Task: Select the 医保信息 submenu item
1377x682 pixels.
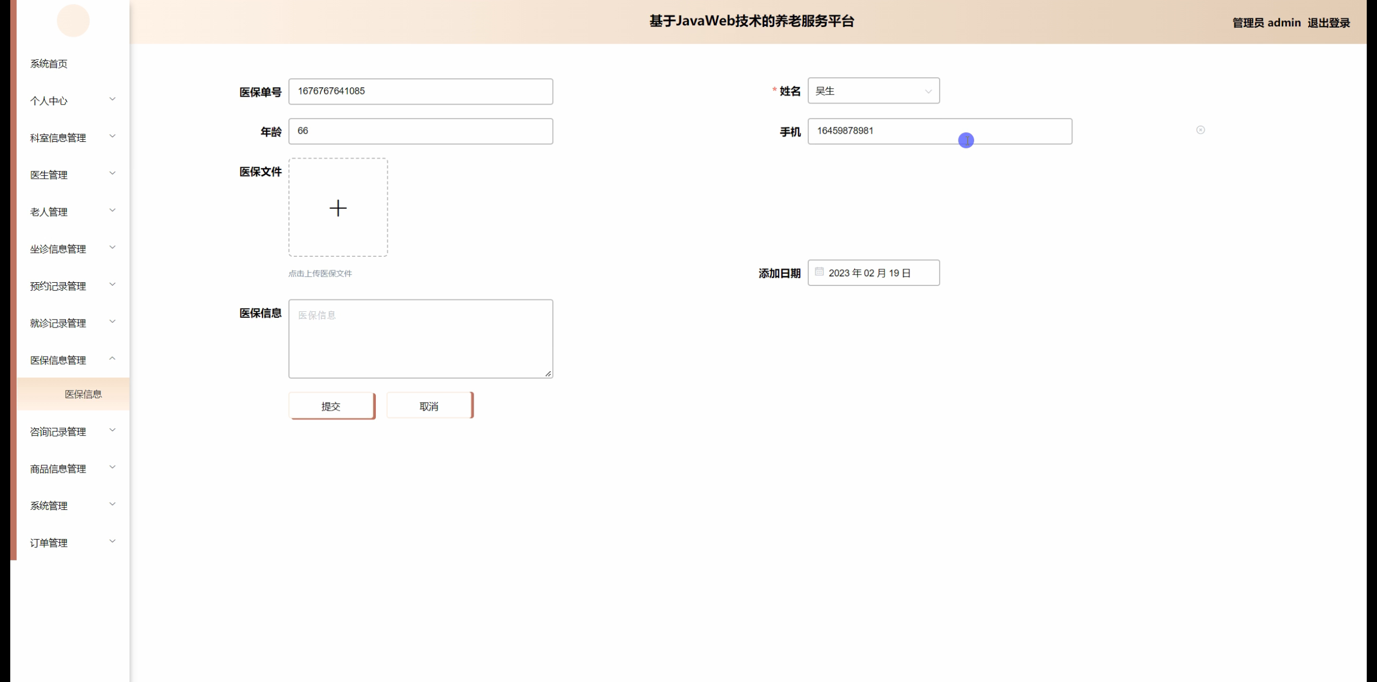Action: point(83,394)
